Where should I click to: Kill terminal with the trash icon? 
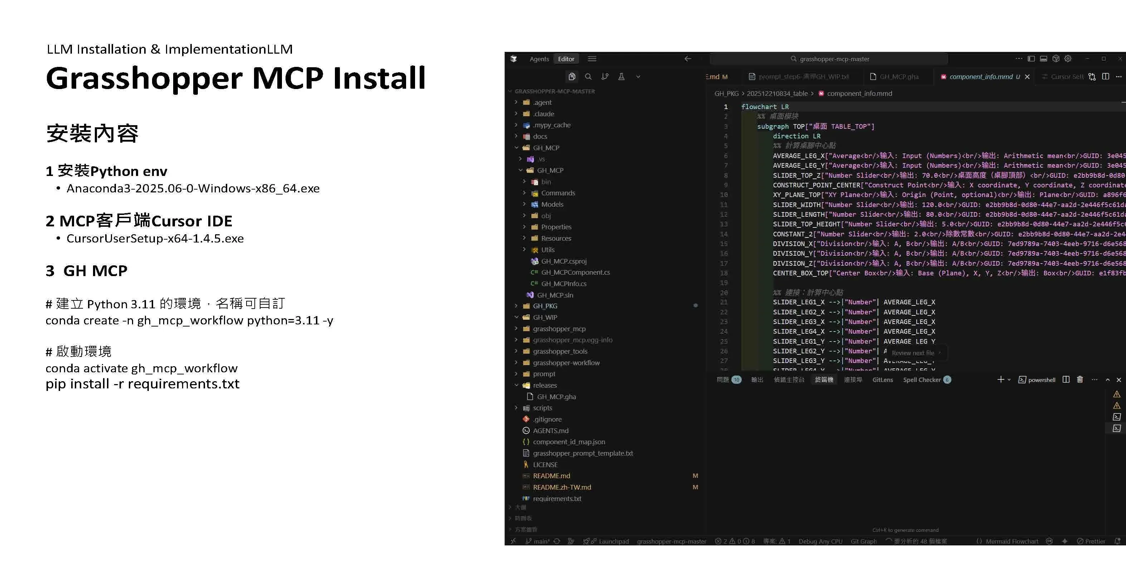click(x=1080, y=379)
